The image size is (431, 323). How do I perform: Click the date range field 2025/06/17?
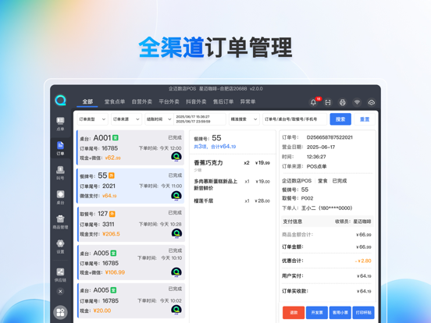200,119
